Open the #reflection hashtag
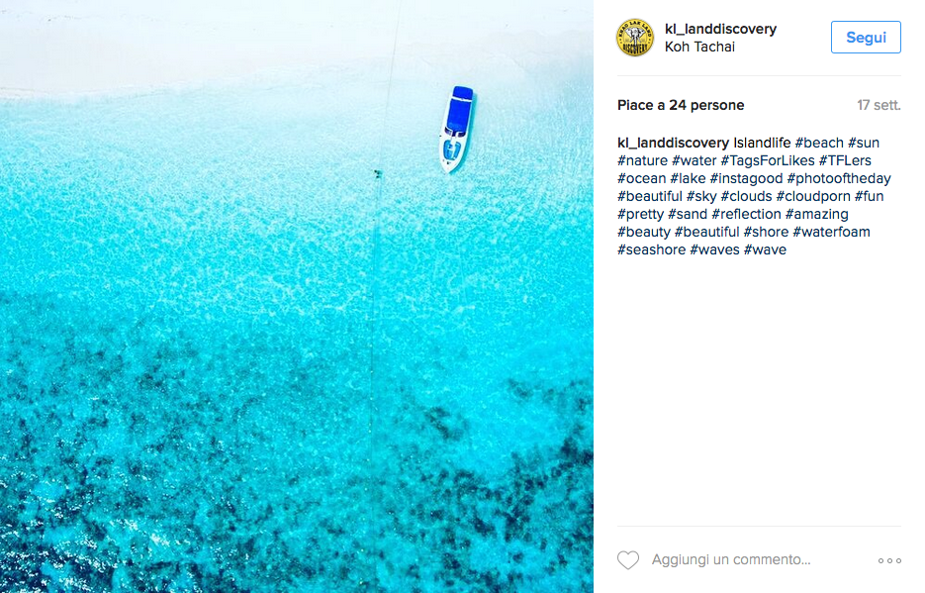 (746, 214)
